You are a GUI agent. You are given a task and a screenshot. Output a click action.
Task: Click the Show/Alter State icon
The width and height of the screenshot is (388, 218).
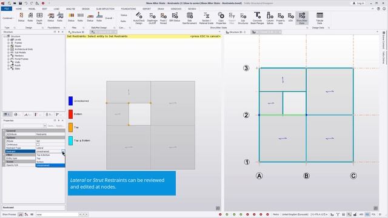[x=302, y=18]
